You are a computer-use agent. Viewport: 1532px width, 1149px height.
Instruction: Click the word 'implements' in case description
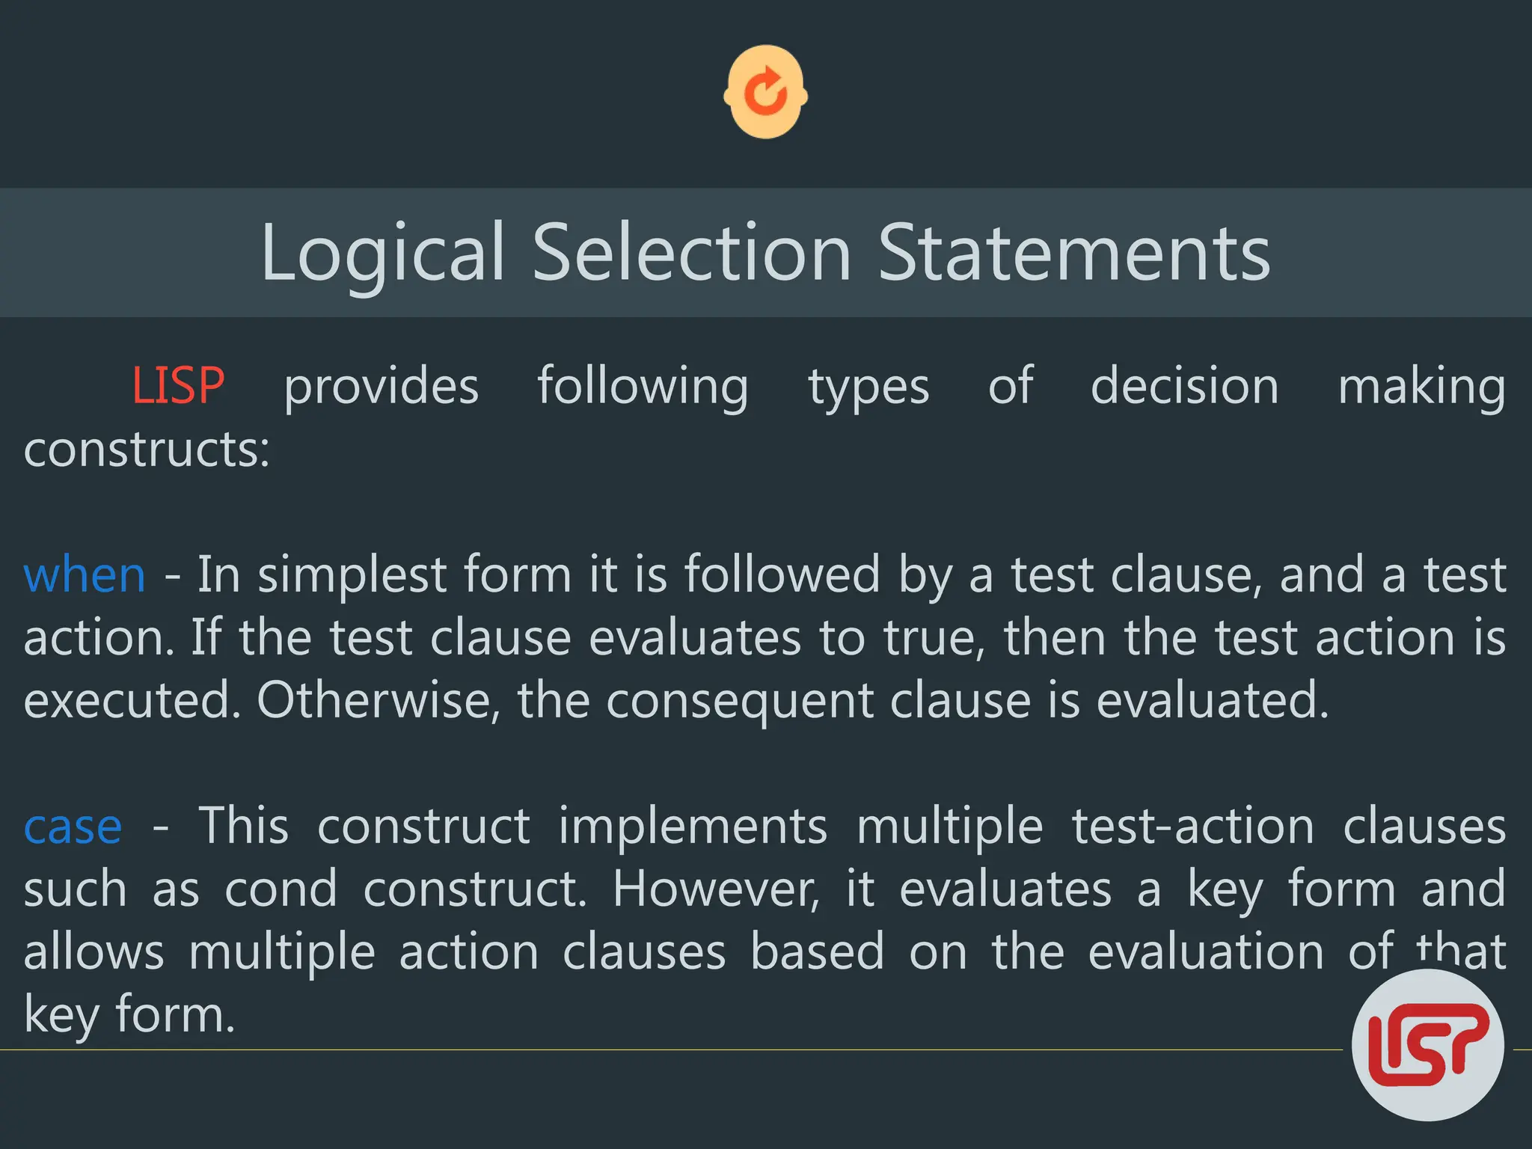point(693,827)
